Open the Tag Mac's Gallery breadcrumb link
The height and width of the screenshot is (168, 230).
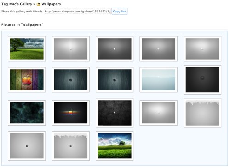click(17, 4)
